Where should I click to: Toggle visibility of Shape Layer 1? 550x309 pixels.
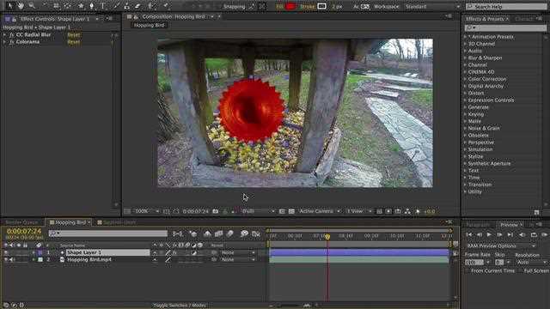(x=6, y=252)
